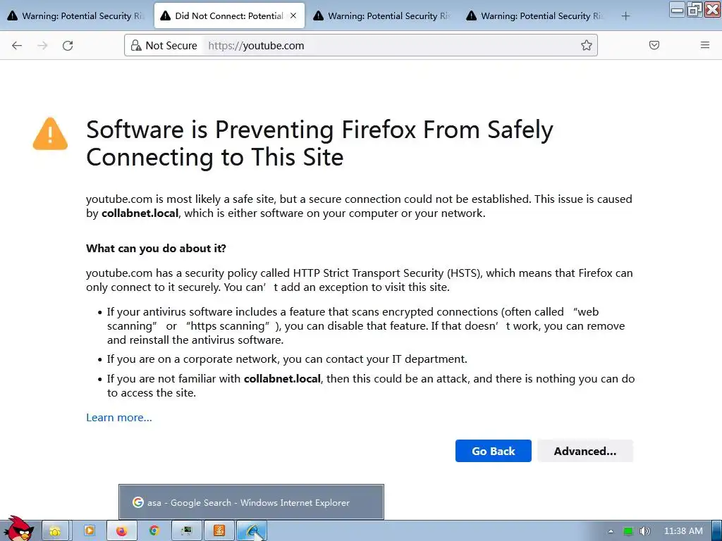Click the green network tray icon
This screenshot has width=722, height=541.
tap(628, 531)
